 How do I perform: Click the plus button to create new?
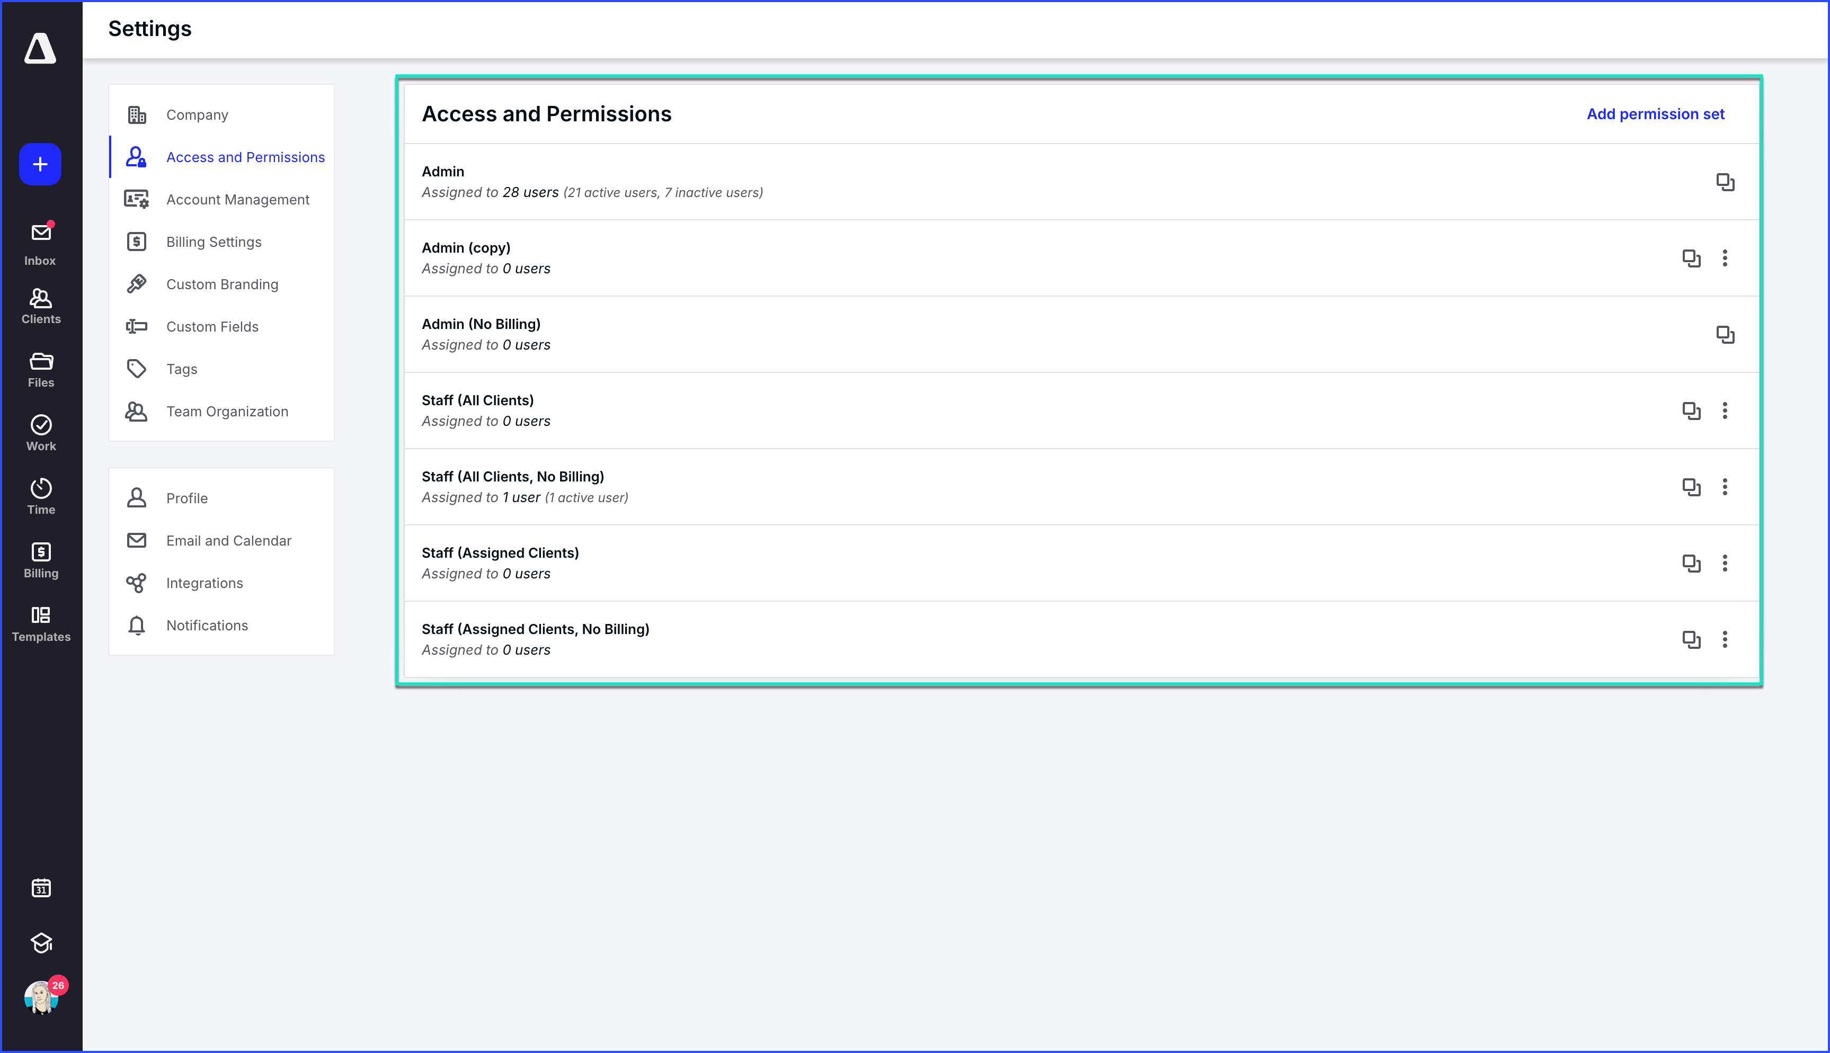pos(40,164)
